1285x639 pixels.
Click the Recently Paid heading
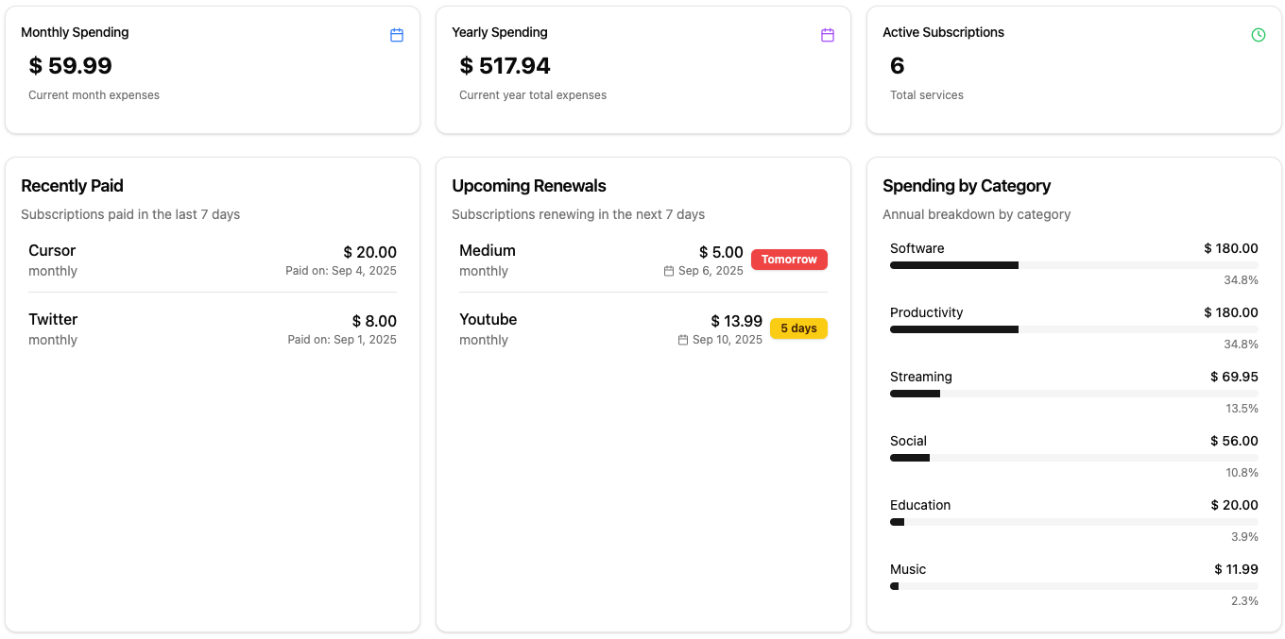click(x=72, y=186)
